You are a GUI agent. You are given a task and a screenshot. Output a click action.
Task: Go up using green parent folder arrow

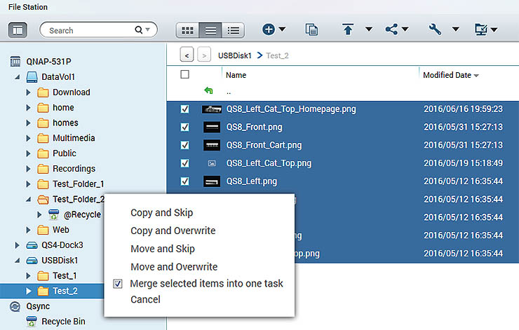(208, 91)
